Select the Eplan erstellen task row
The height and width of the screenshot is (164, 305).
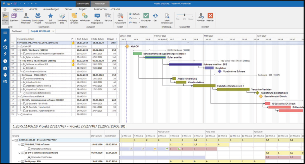[64, 57]
